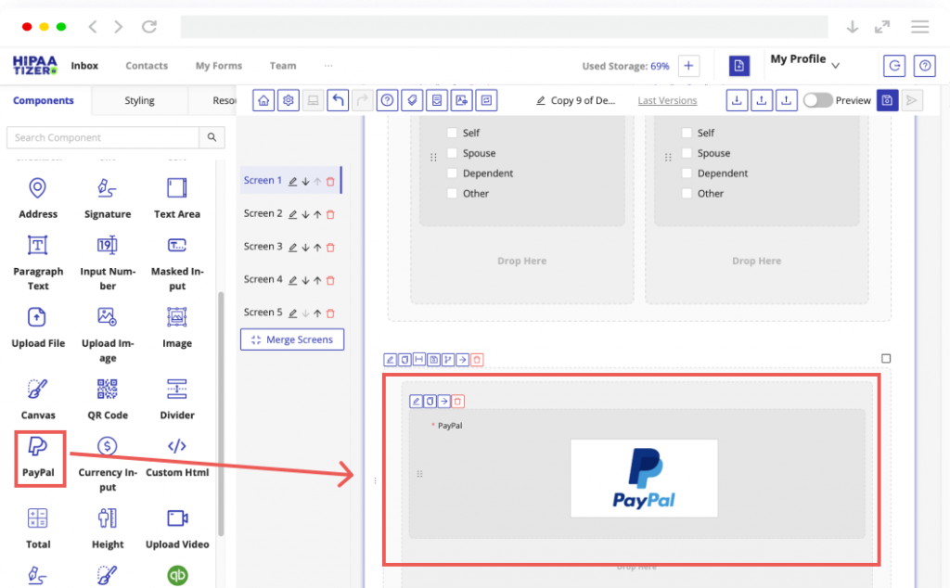Delete Screen 2 with trash icon
Image resolution: width=950 pixels, height=588 pixels.
(x=330, y=214)
